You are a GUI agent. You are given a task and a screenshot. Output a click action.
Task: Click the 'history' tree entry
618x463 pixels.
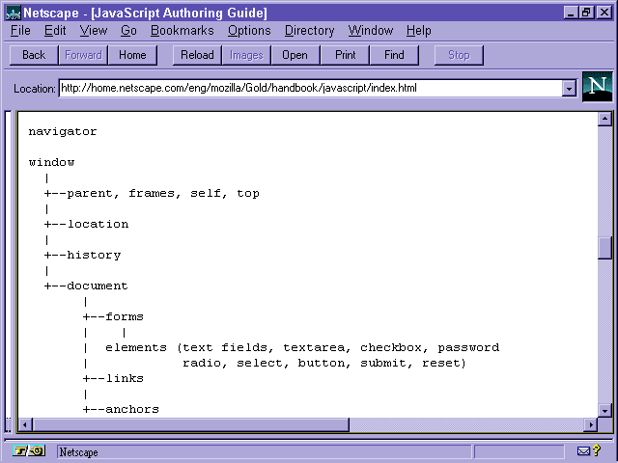coord(94,255)
